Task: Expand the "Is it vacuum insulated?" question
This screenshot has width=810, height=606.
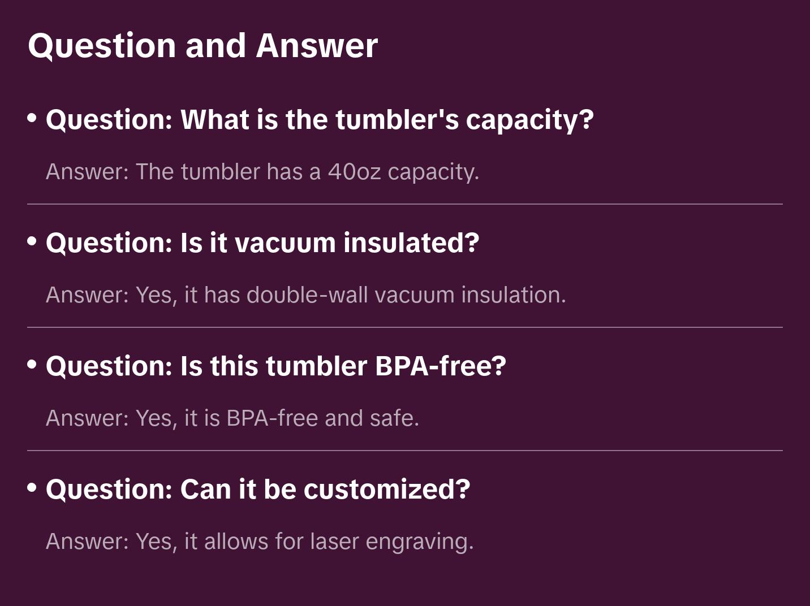Action: click(262, 243)
